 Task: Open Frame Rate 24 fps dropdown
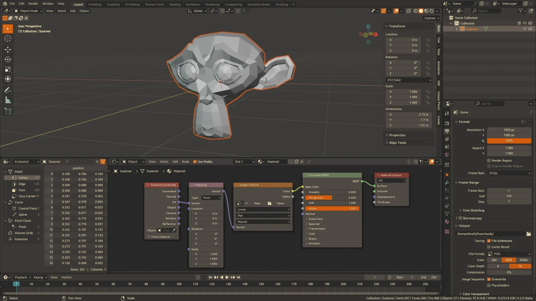[x=509, y=173]
